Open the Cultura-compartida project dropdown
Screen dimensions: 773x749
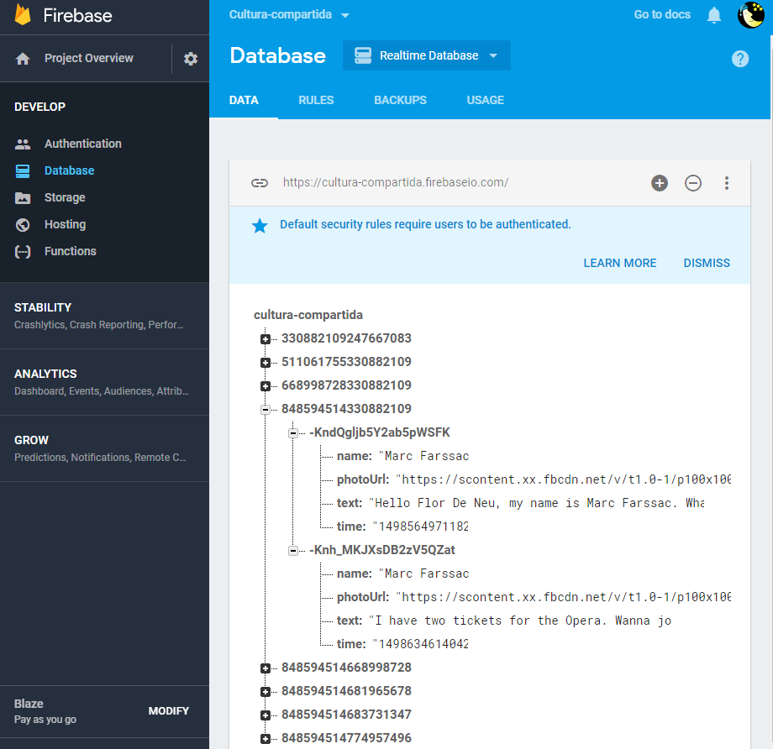click(289, 15)
